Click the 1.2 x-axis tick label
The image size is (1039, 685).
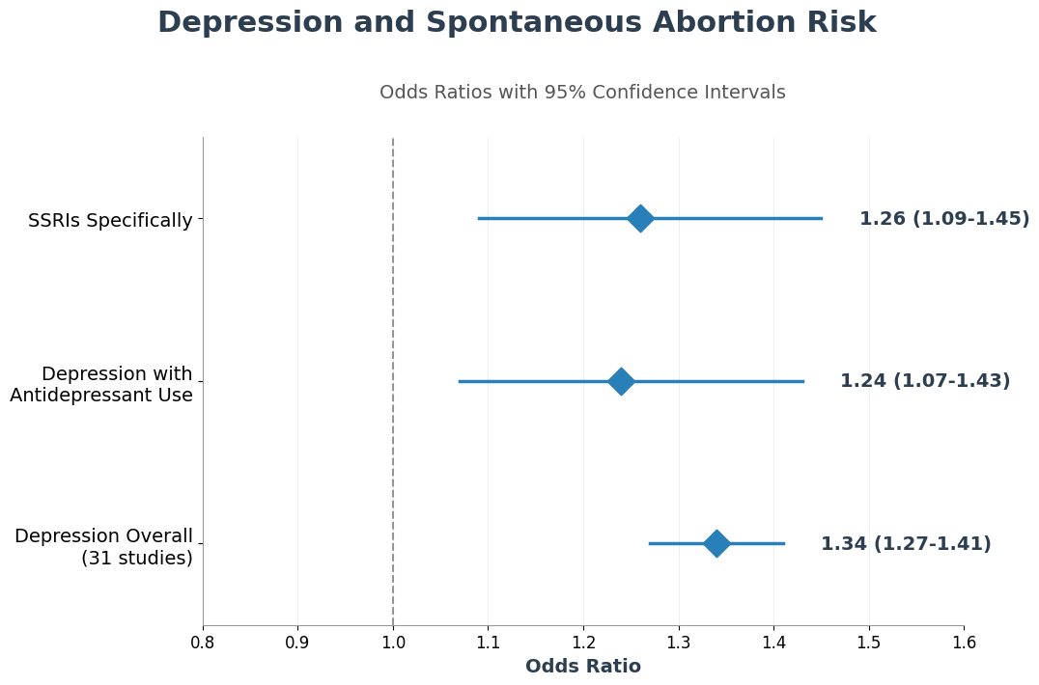click(x=583, y=643)
